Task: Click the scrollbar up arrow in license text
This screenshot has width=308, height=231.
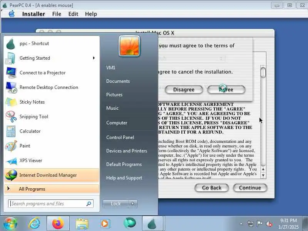Action: click(263, 169)
